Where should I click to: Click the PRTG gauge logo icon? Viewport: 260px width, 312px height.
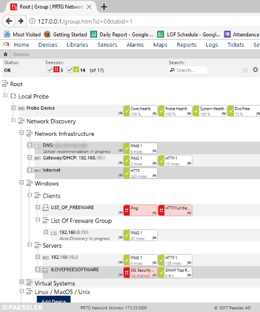[x=6, y=44]
